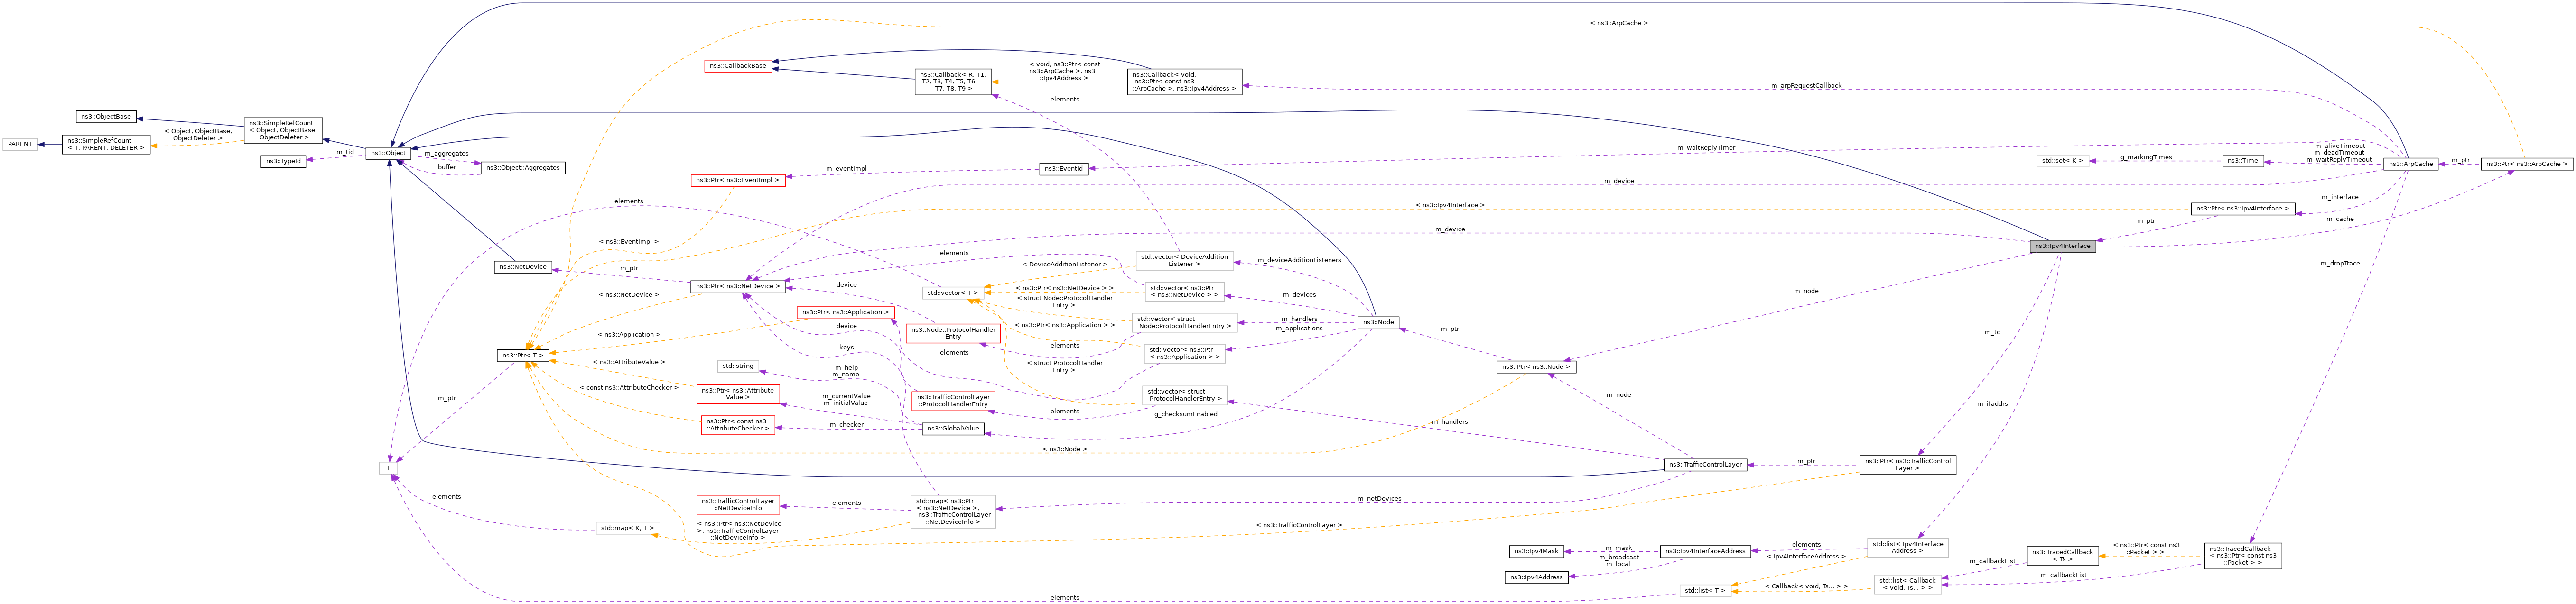Select the T template node
This screenshot has height=604, width=2576.
389,468
